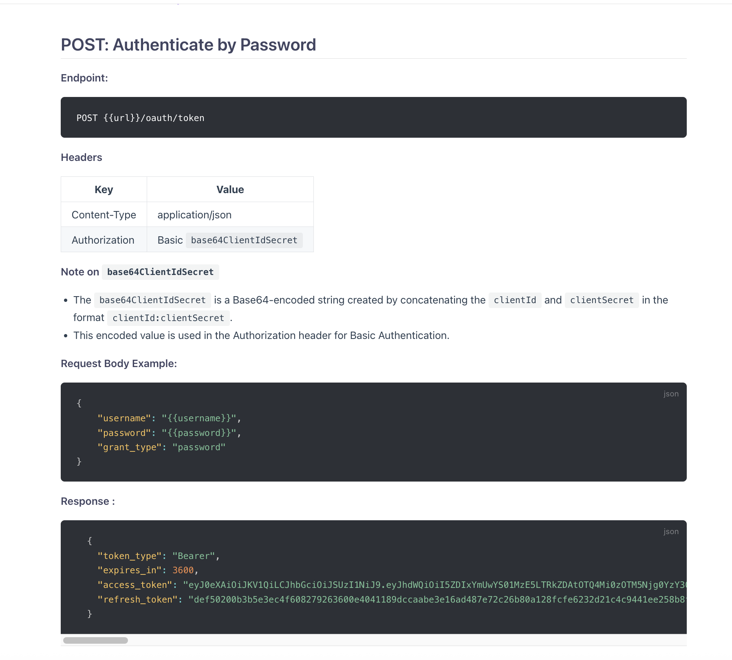Click the json label on request body block

tap(671, 394)
